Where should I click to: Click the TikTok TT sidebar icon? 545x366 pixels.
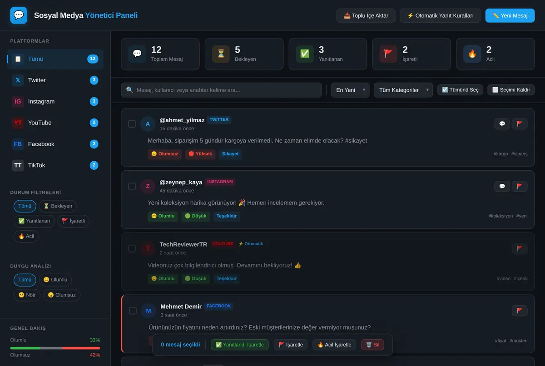click(x=18, y=165)
